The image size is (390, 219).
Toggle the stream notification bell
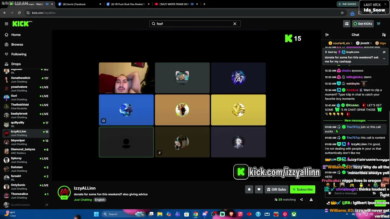click(249, 189)
